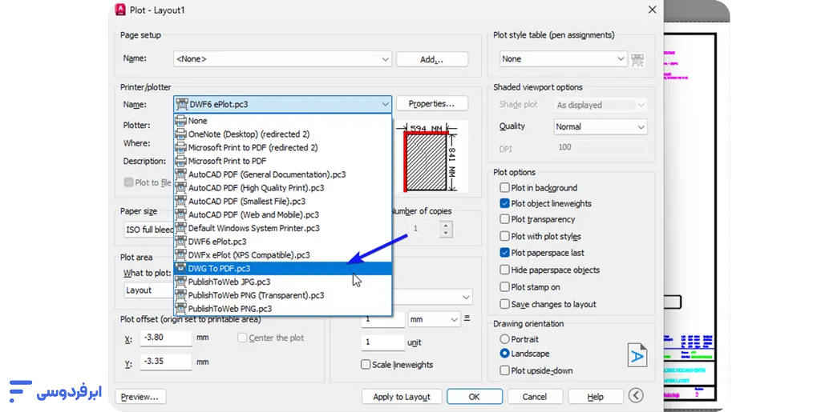Click the scale mm value field
Screen dimensions: 821x412
pos(382,319)
